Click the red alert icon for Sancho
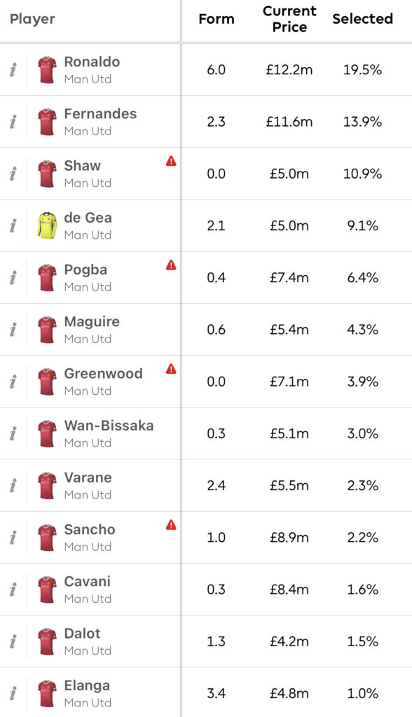This screenshot has width=412, height=717. pos(171,524)
